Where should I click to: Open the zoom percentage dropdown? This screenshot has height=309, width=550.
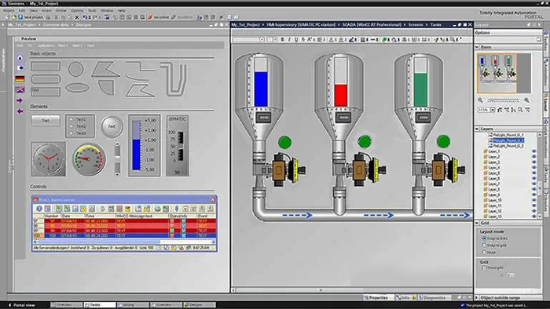(493, 110)
